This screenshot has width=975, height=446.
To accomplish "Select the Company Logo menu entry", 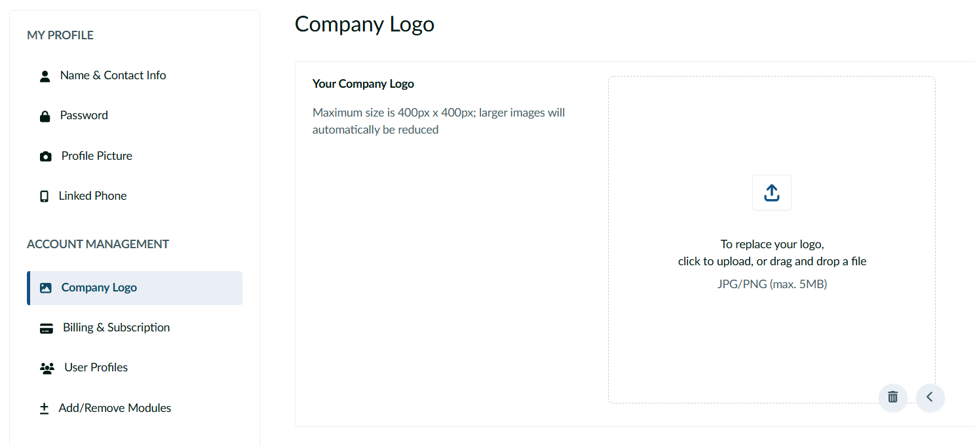I will coord(99,288).
